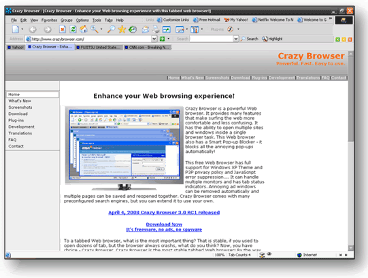Click the Home toolbar icon
This screenshot has width=368, height=278.
point(83,29)
